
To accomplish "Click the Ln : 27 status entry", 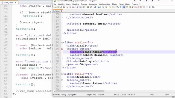I will pyautogui.click(x=116, y=95).
